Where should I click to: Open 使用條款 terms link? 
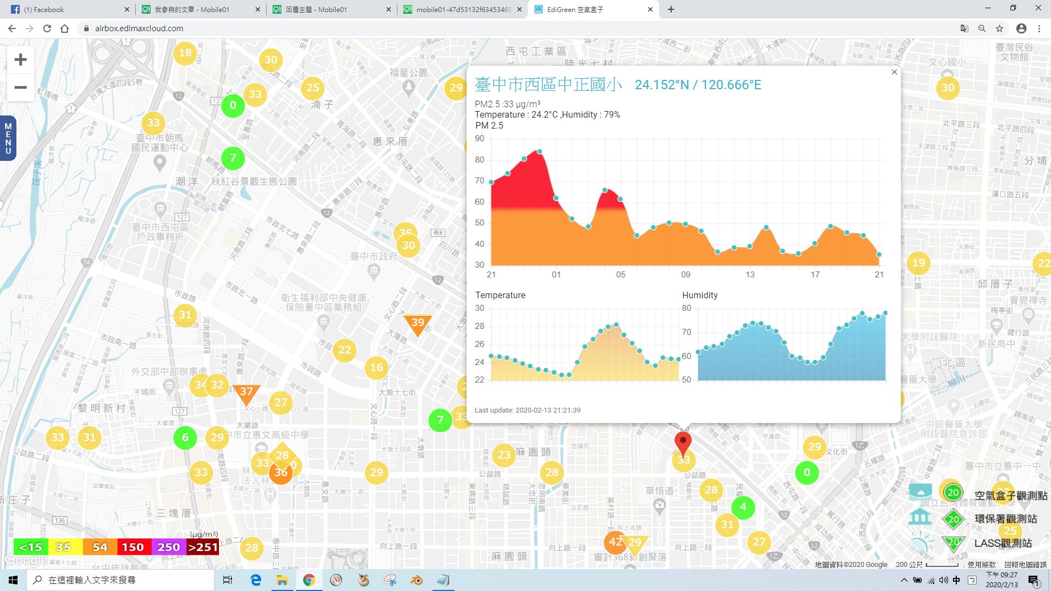[982, 565]
